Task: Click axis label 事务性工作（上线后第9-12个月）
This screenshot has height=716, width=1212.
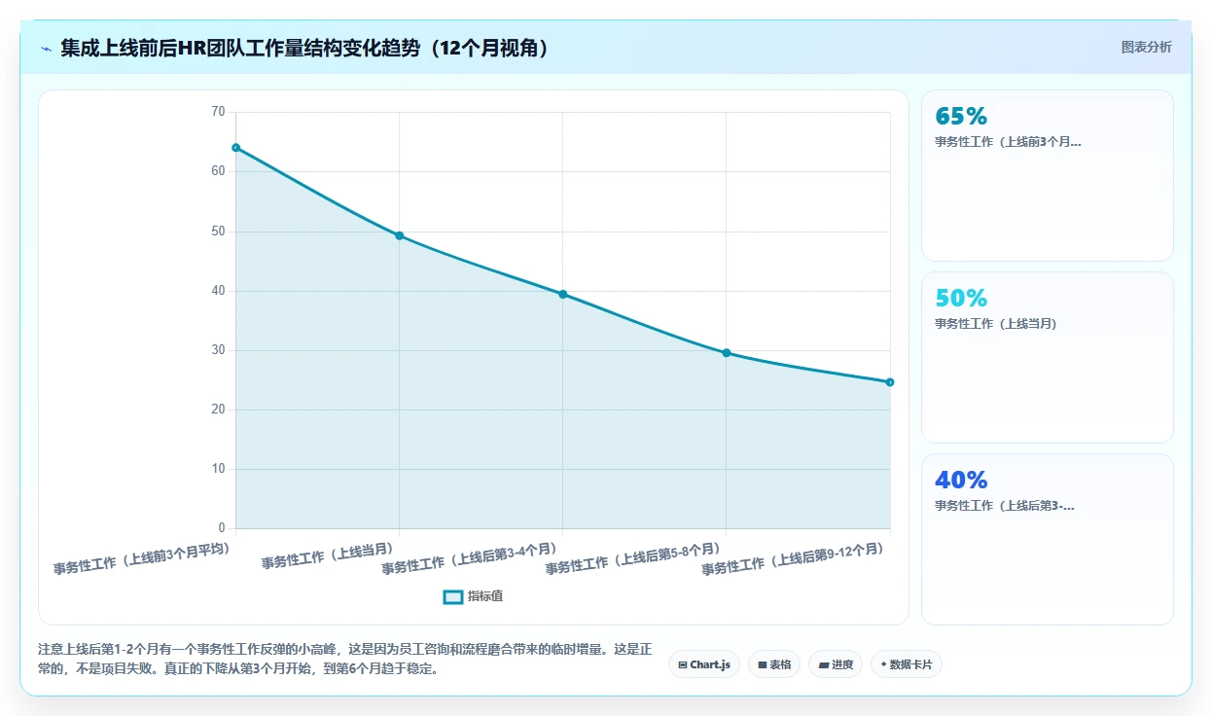Action: click(794, 558)
